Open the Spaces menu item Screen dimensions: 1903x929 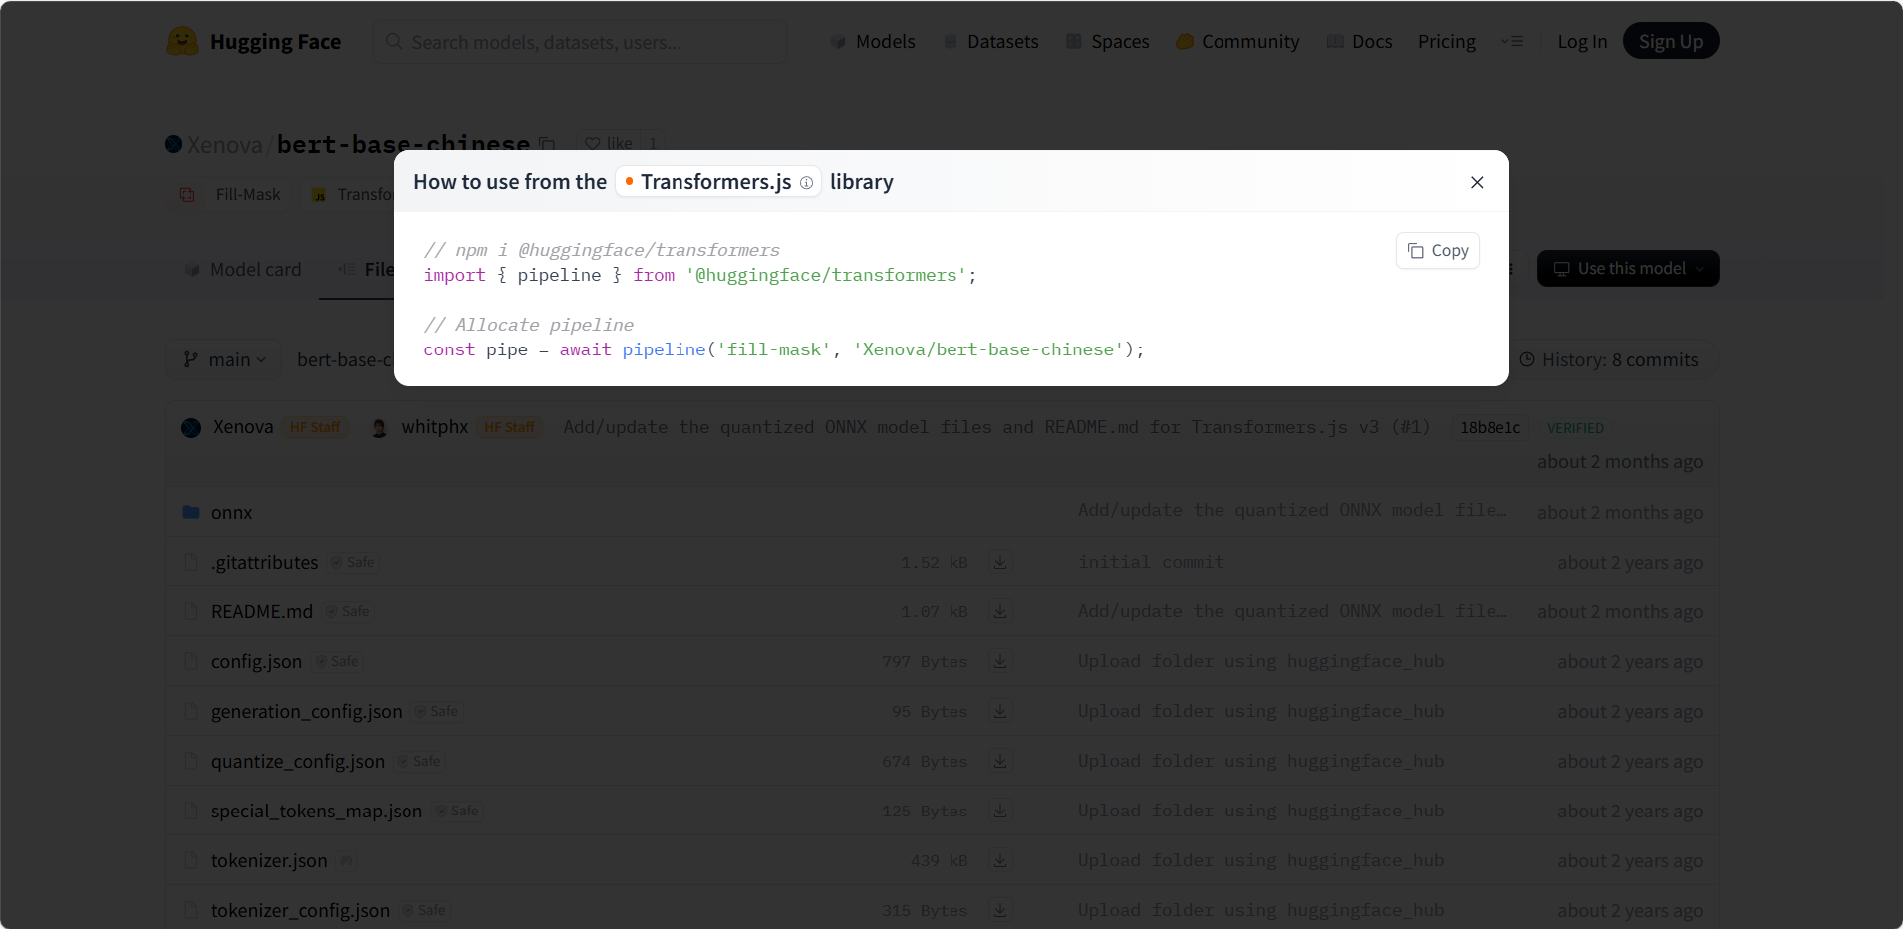pyautogui.click(x=1108, y=42)
